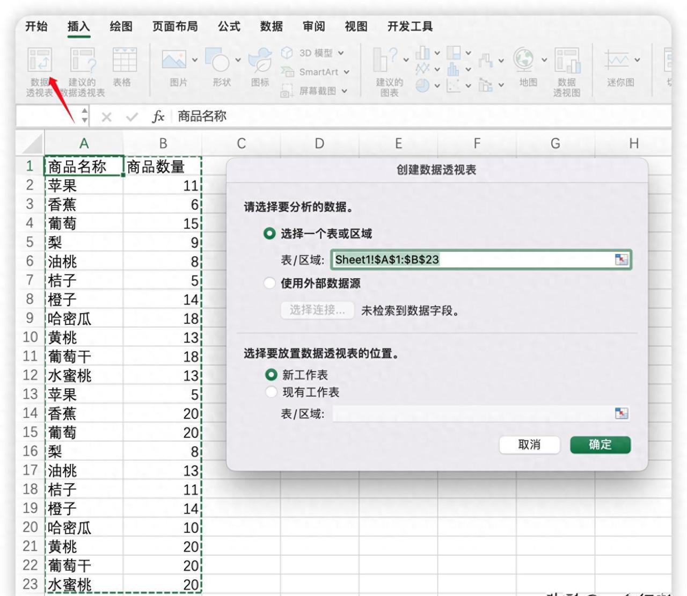The width and height of the screenshot is (687, 596).
Task: Click the 水蜜桃 cell in row 23
Action: point(84,584)
